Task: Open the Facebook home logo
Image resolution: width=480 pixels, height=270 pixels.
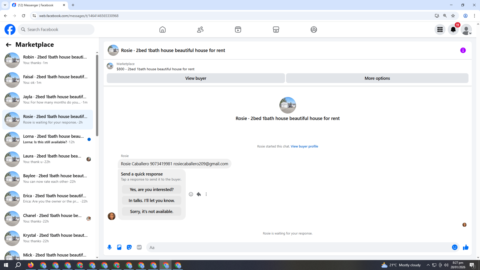Action: 10,29
